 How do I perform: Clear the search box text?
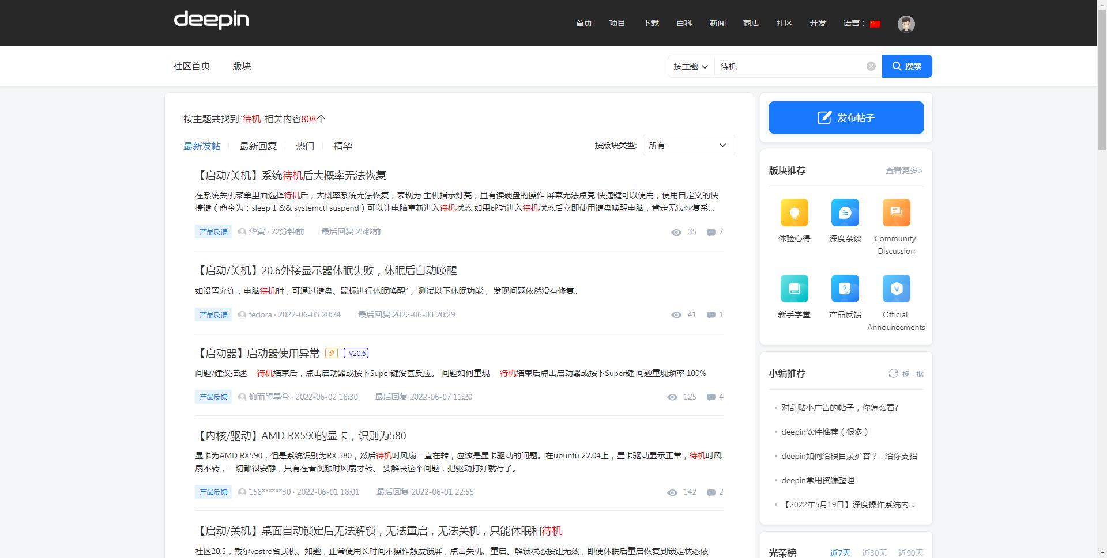pyautogui.click(x=871, y=66)
